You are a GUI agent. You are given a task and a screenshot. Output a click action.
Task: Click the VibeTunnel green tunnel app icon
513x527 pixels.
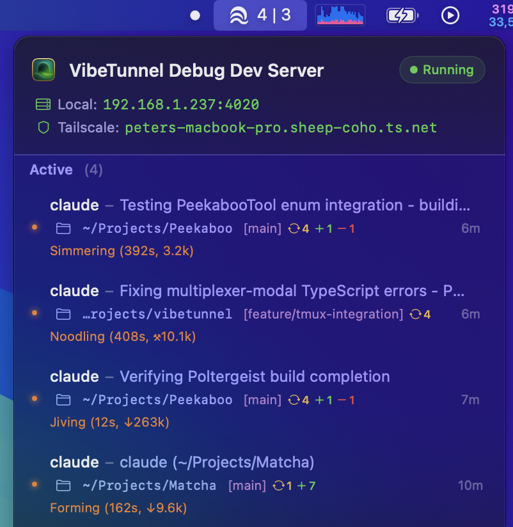tap(43, 70)
